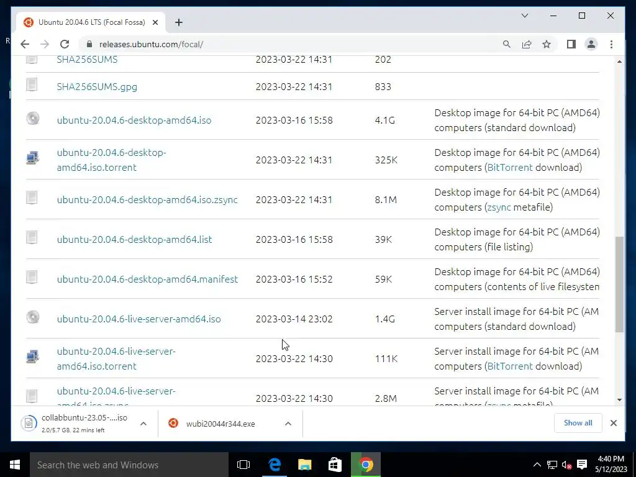Open a new browser tab

tap(179, 22)
